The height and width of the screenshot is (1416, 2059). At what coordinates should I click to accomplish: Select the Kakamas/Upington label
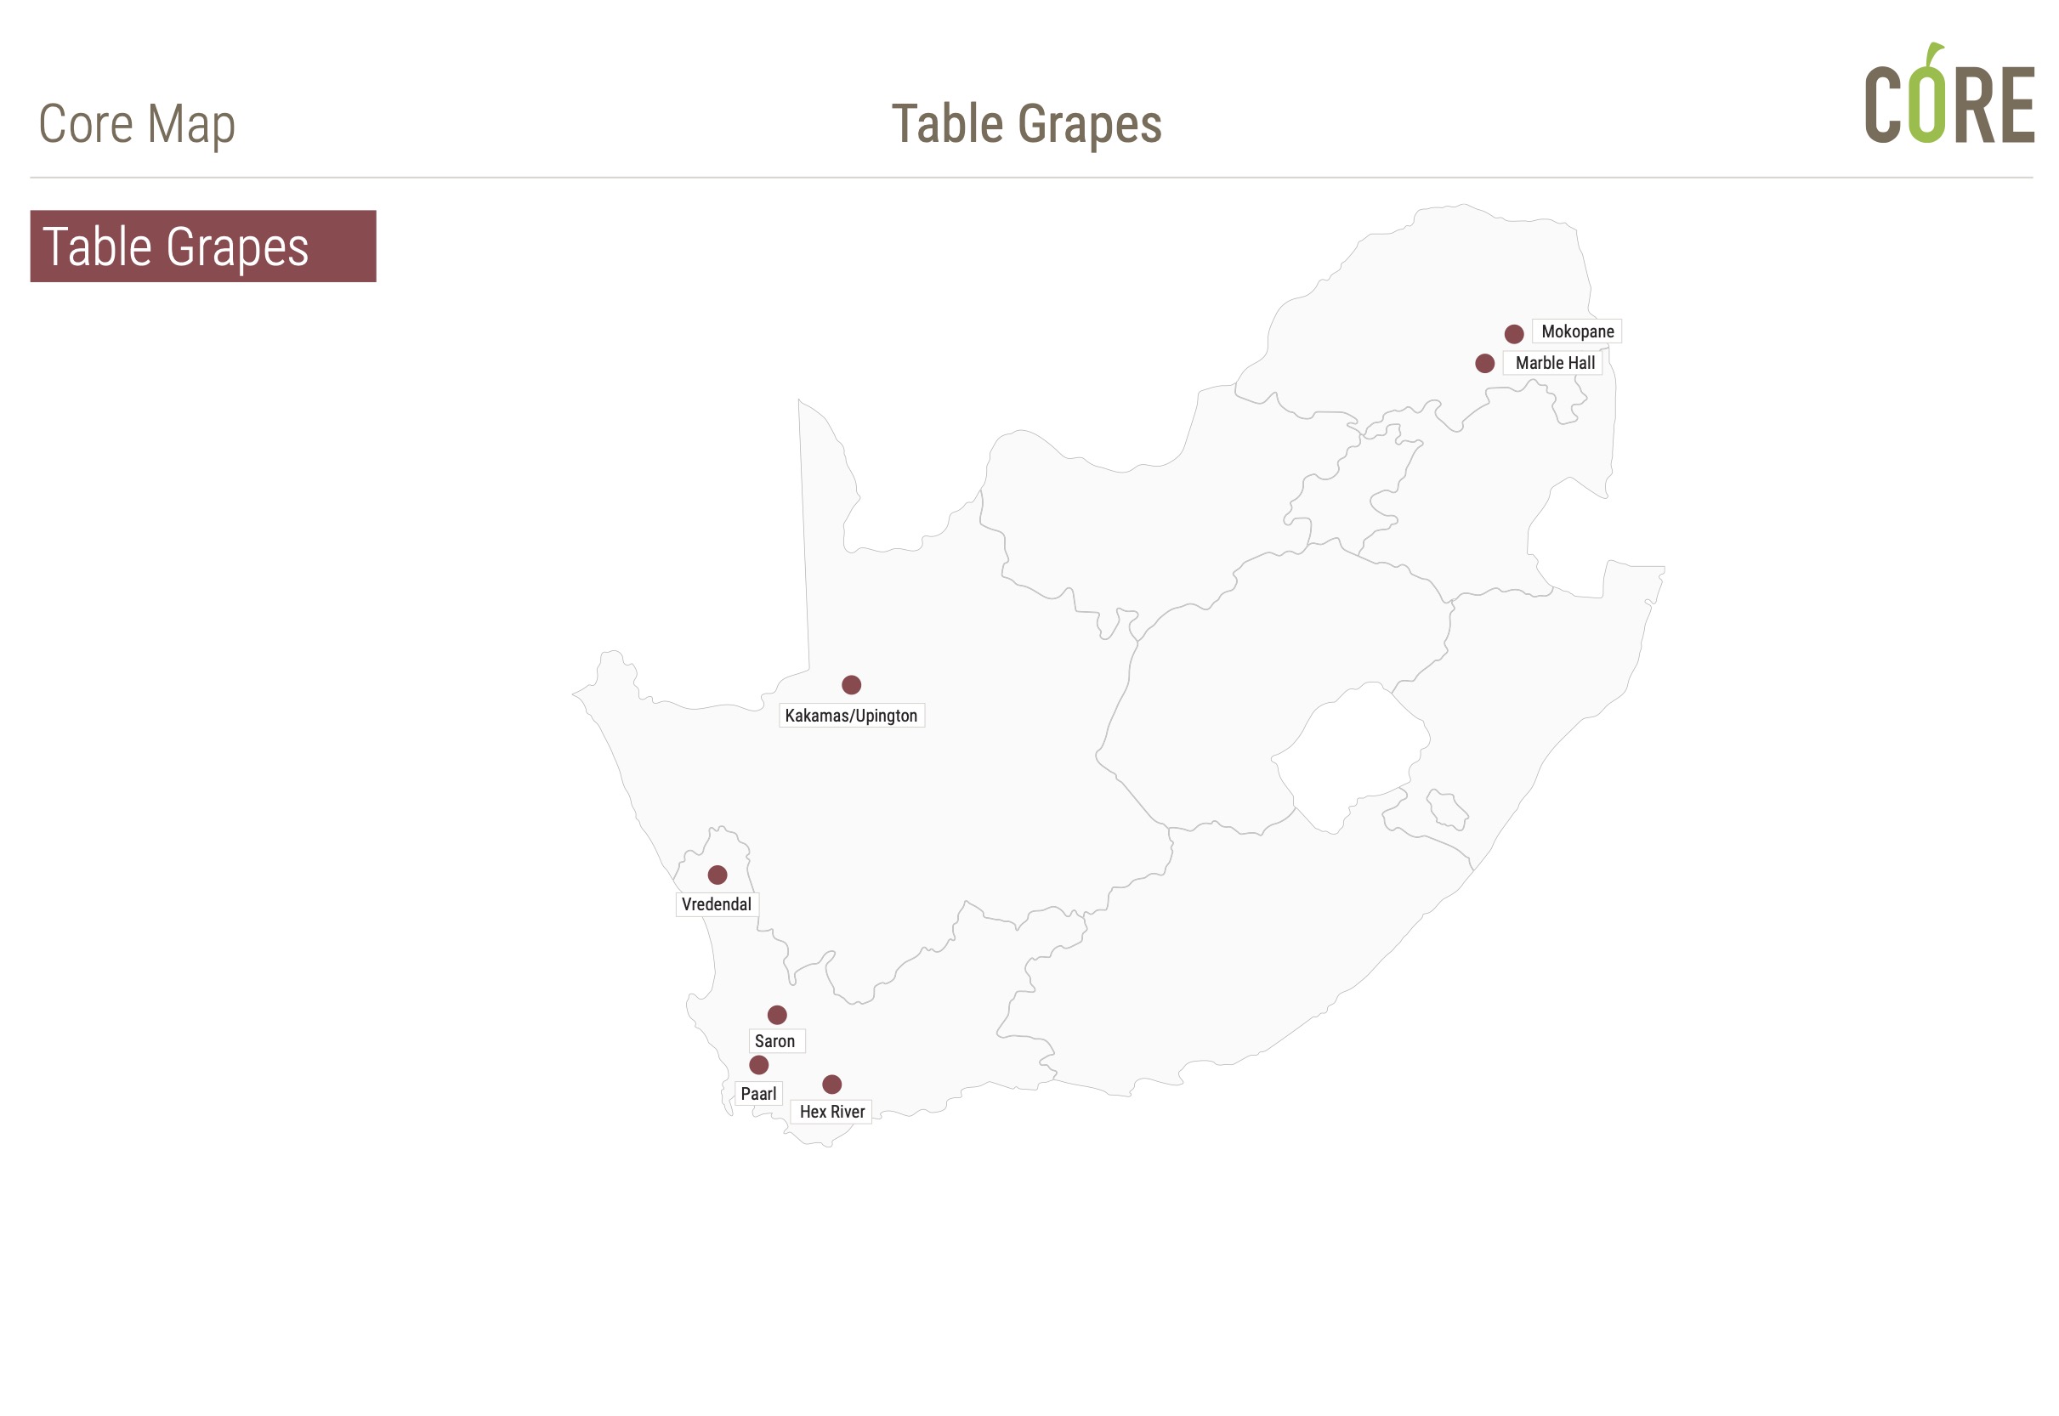coord(851,715)
